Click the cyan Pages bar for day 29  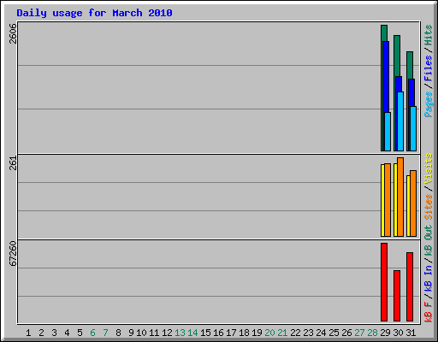pos(388,132)
